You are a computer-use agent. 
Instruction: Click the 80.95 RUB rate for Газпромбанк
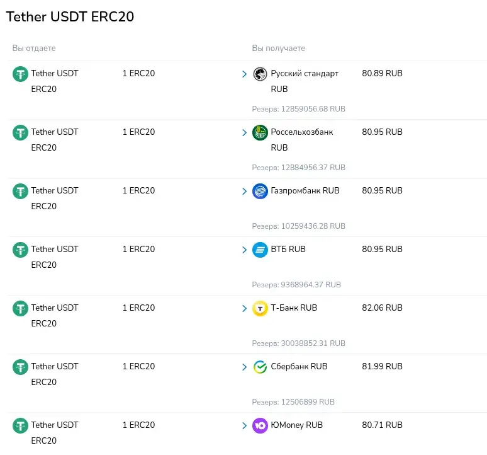[x=382, y=190]
